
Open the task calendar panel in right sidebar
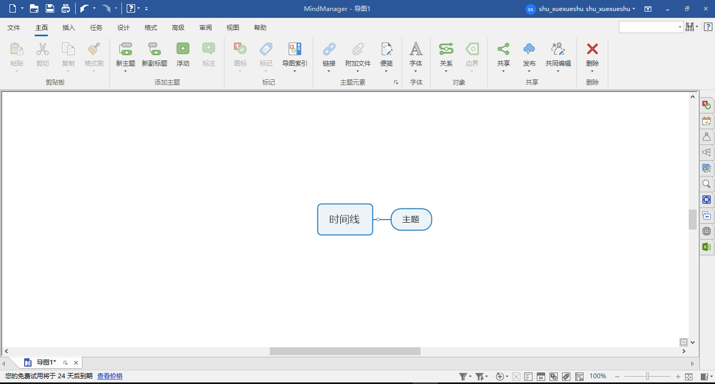[x=707, y=121]
